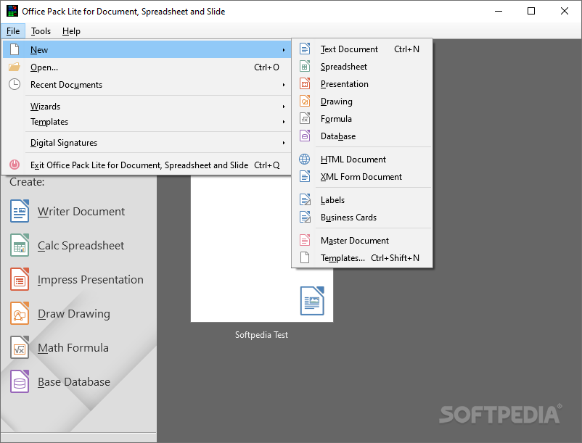Maximize the Office Pack Lite window
This screenshot has width=582, height=443.
[531, 11]
